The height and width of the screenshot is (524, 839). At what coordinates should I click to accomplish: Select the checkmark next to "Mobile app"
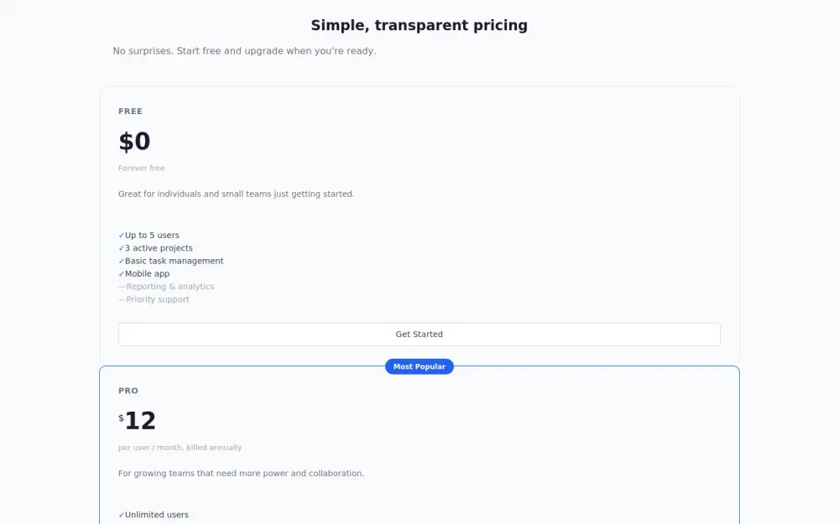[x=122, y=273]
